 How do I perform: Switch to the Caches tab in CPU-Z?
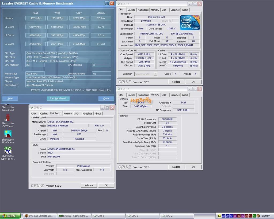tap(131, 10)
